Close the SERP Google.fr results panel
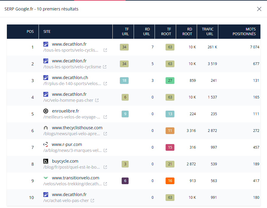Image resolution: width=267 pixels, height=208 pixels. [259, 9]
